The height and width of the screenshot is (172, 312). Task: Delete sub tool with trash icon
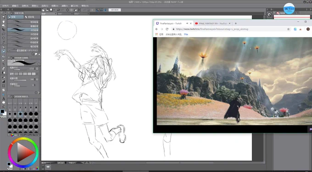coord(39,54)
